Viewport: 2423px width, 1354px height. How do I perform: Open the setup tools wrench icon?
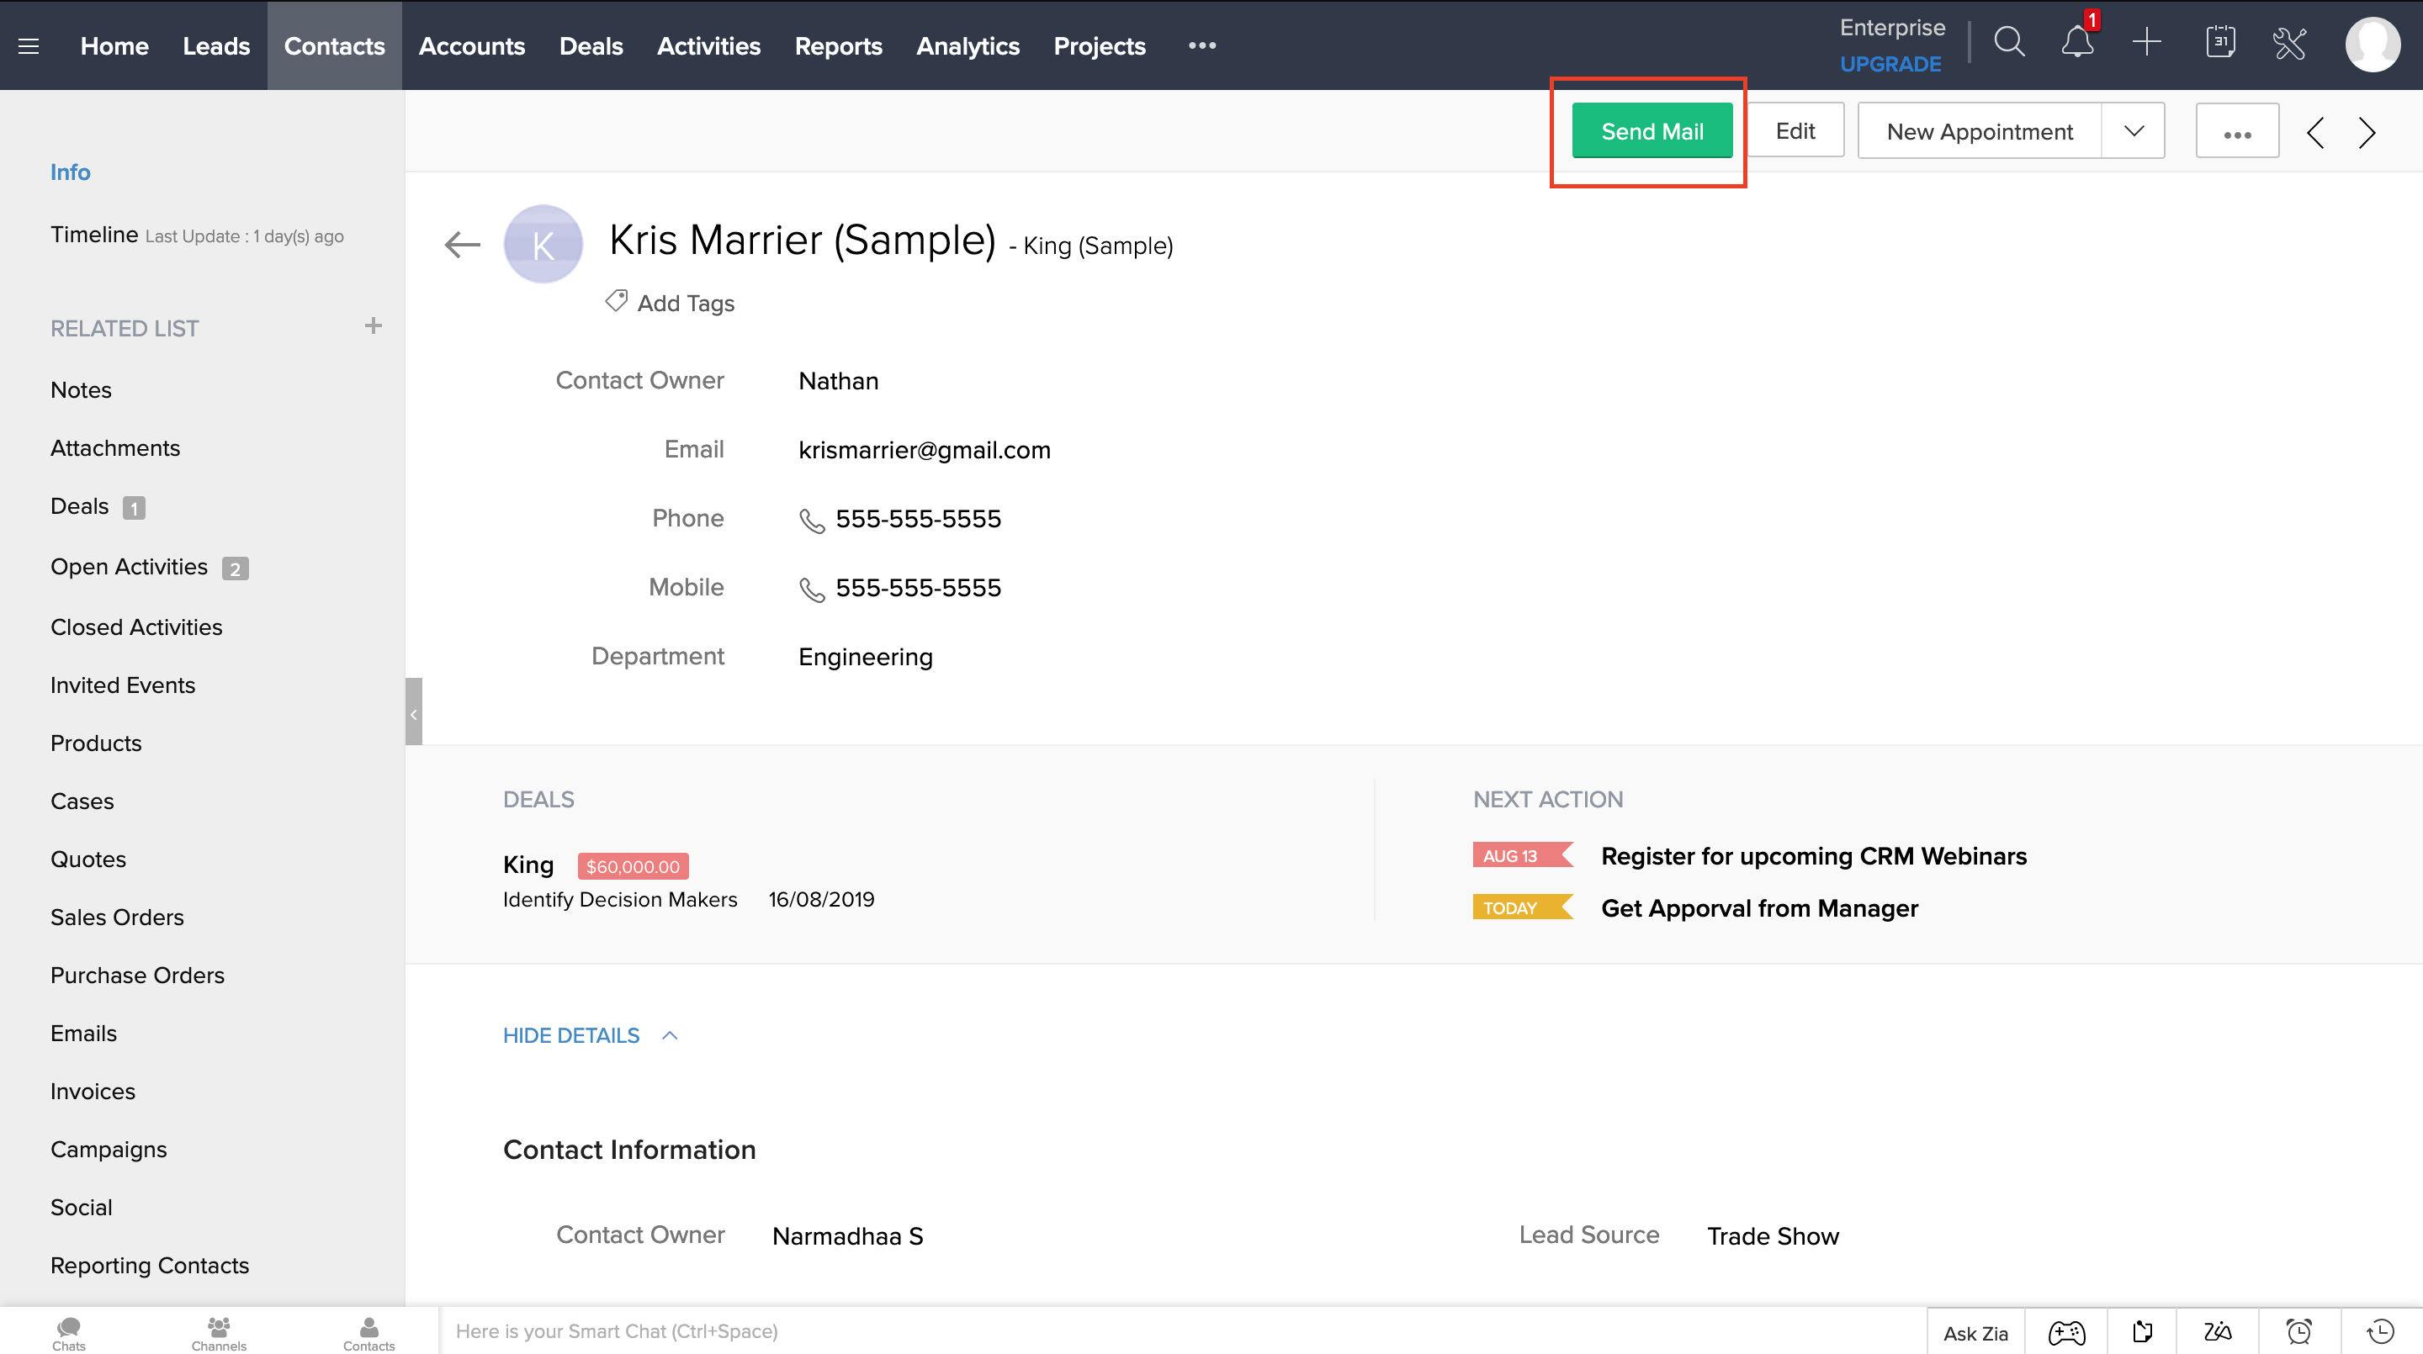2288,42
